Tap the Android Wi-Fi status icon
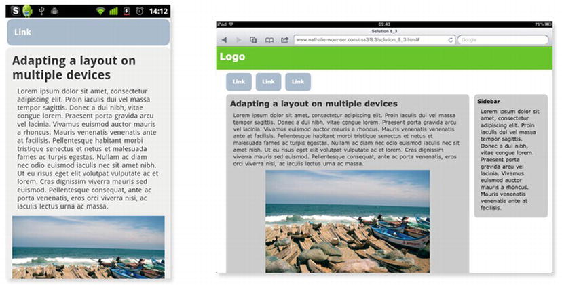562x285 pixels. click(100, 11)
